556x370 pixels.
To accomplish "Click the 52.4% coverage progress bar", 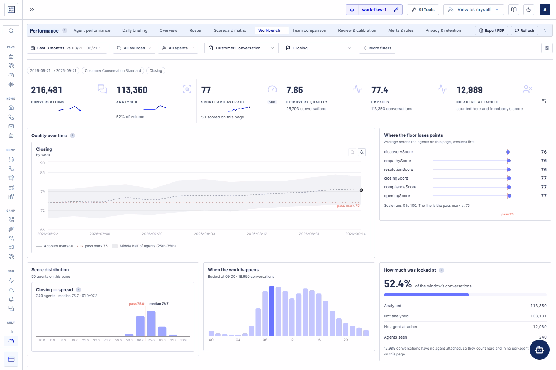I will point(465,295).
